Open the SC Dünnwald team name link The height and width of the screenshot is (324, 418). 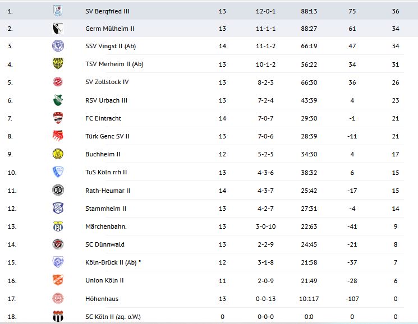click(x=105, y=244)
